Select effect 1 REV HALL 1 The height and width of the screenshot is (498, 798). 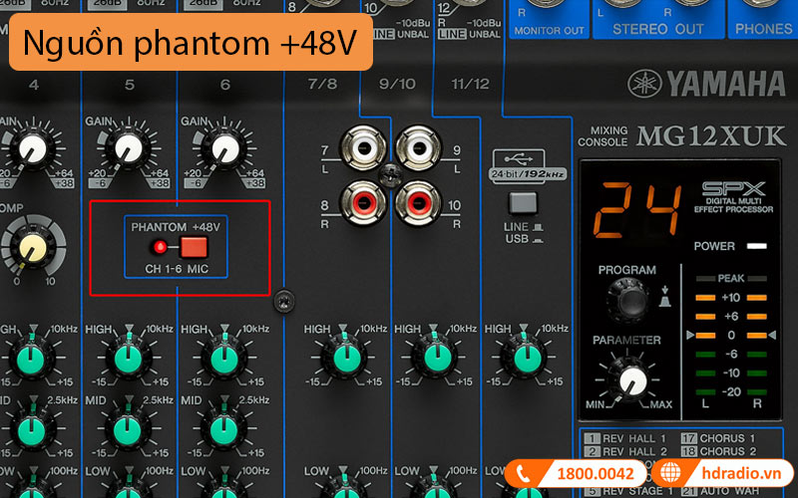(x=625, y=438)
